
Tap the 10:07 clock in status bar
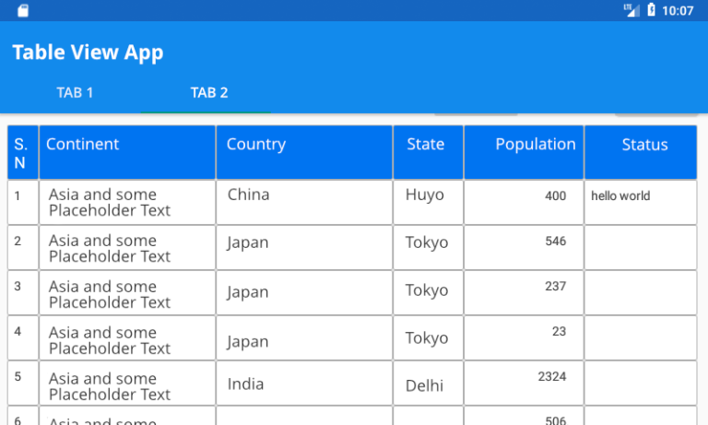(678, 10)
